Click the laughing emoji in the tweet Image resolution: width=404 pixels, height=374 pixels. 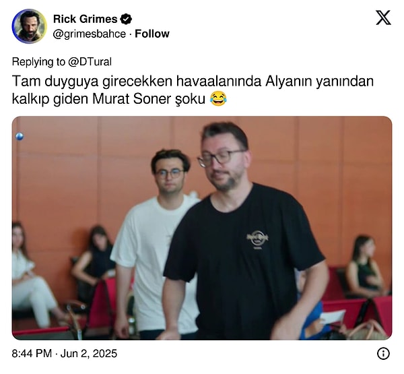tap(218, 99)
